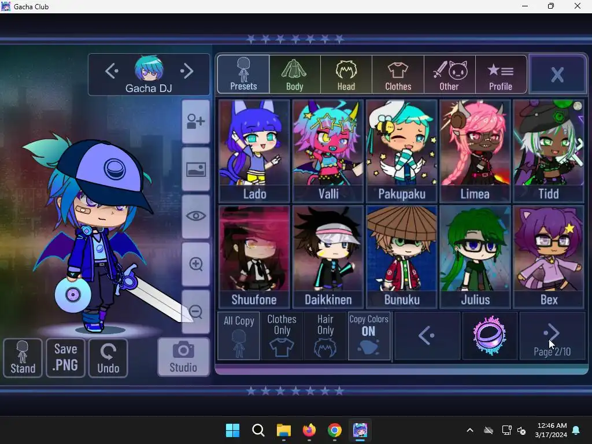Click the Stand pose button
592x444 pixels.
23,358
